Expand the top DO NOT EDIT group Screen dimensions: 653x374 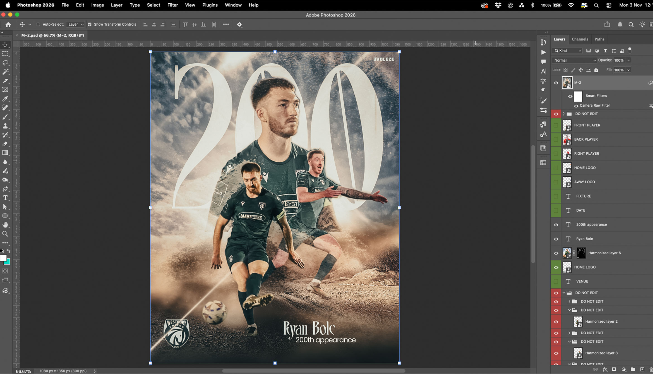click(x=564, y=114)
